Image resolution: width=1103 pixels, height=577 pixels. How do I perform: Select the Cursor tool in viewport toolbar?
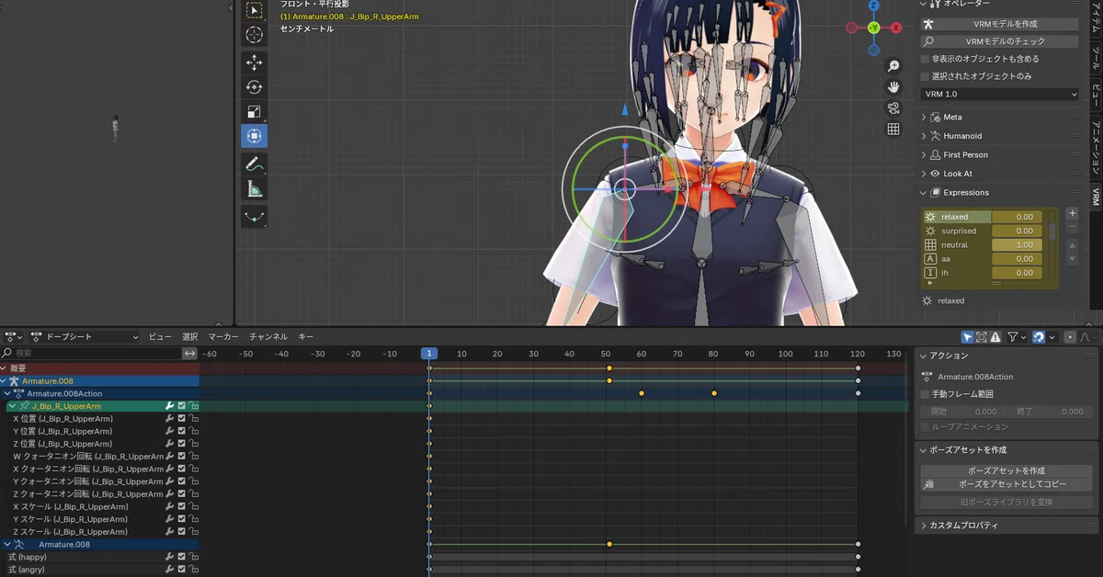click(255, 35)
